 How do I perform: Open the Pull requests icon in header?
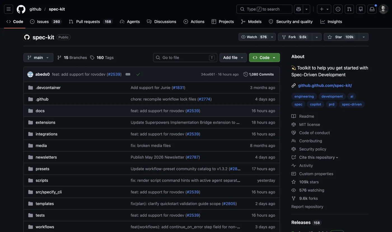click(x=349, y=9)
